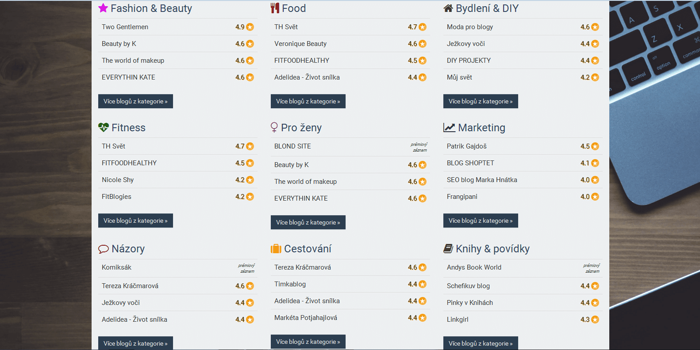The height and width of the screenshot is (350, 700).
Task: Open the Timkablog travel blog
Action: click(290, 284)
